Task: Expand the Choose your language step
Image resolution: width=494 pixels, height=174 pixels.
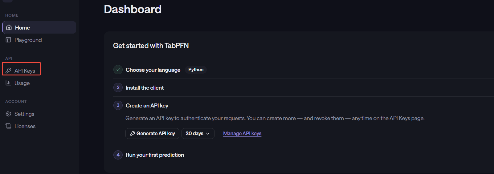Action: [x=153, y=70]
